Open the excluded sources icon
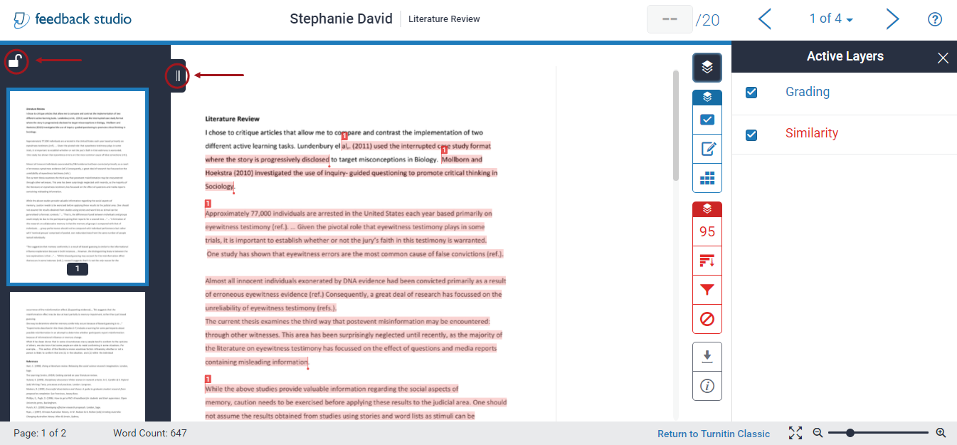 tap(707, 319)
